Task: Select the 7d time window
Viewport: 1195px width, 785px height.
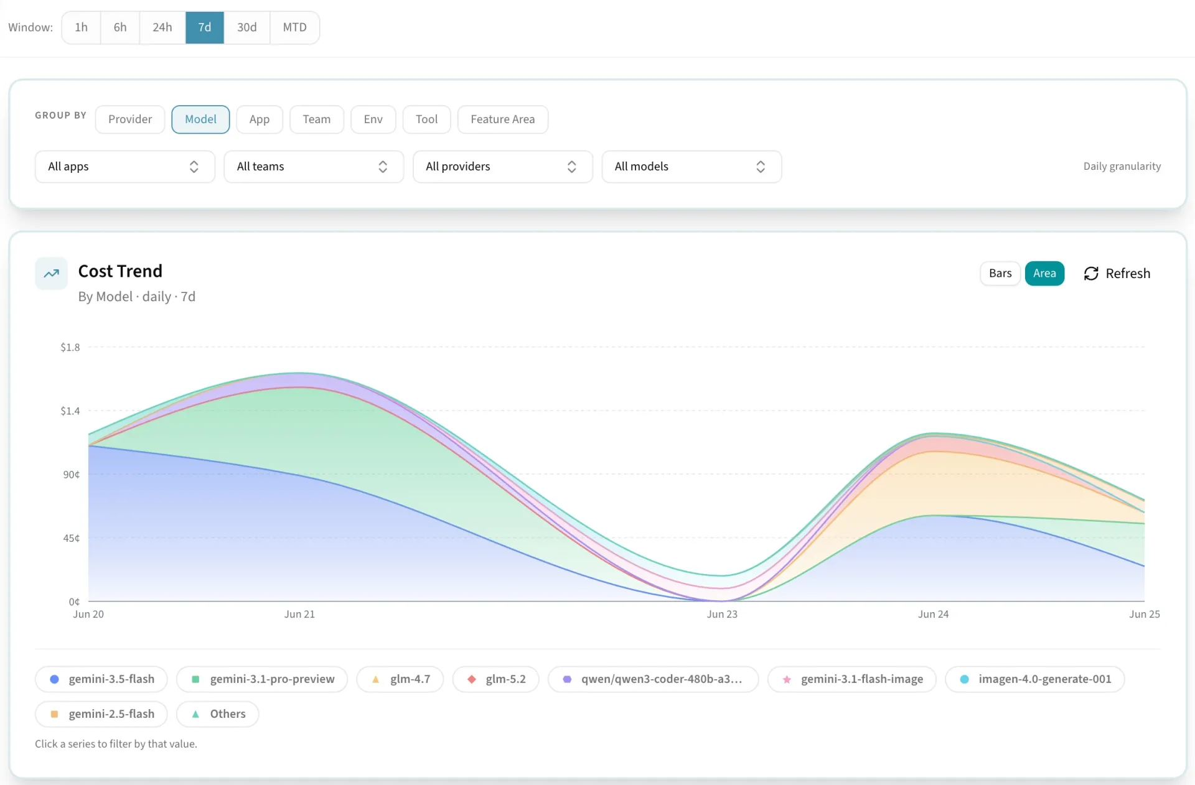Action: tap(205, 27)
